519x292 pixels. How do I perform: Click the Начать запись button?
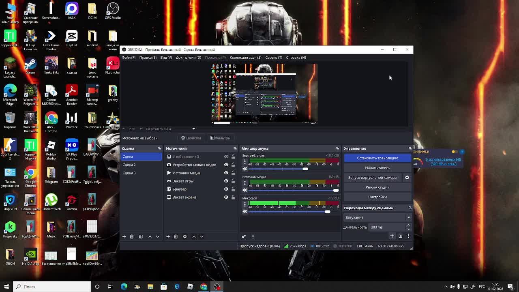point(377,168)
